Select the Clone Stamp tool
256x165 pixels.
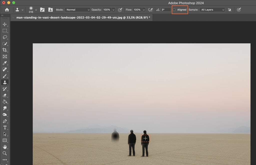pos(5,82)
